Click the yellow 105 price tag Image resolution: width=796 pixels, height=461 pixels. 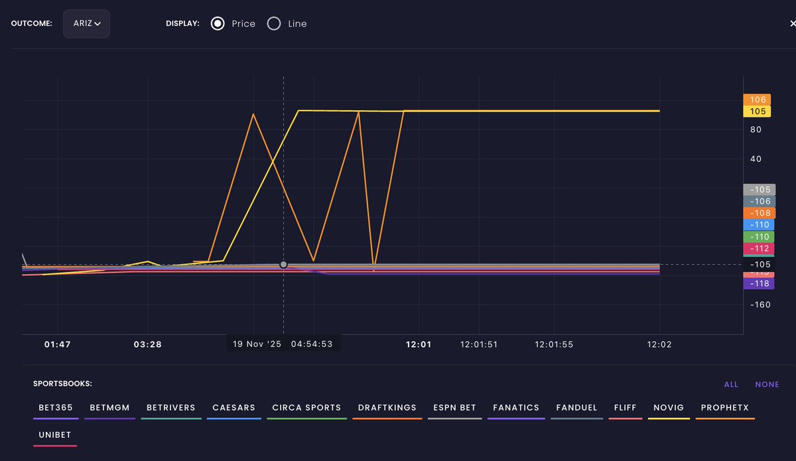(x=757, y=111)
